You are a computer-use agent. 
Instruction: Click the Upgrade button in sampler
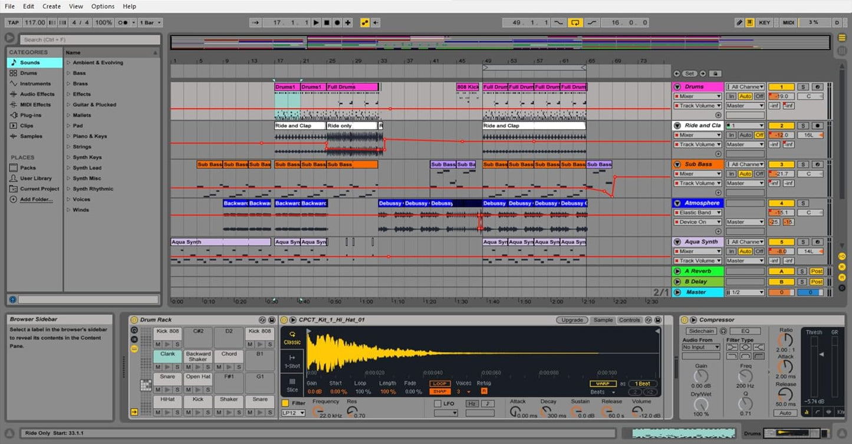tap(571, 320)
